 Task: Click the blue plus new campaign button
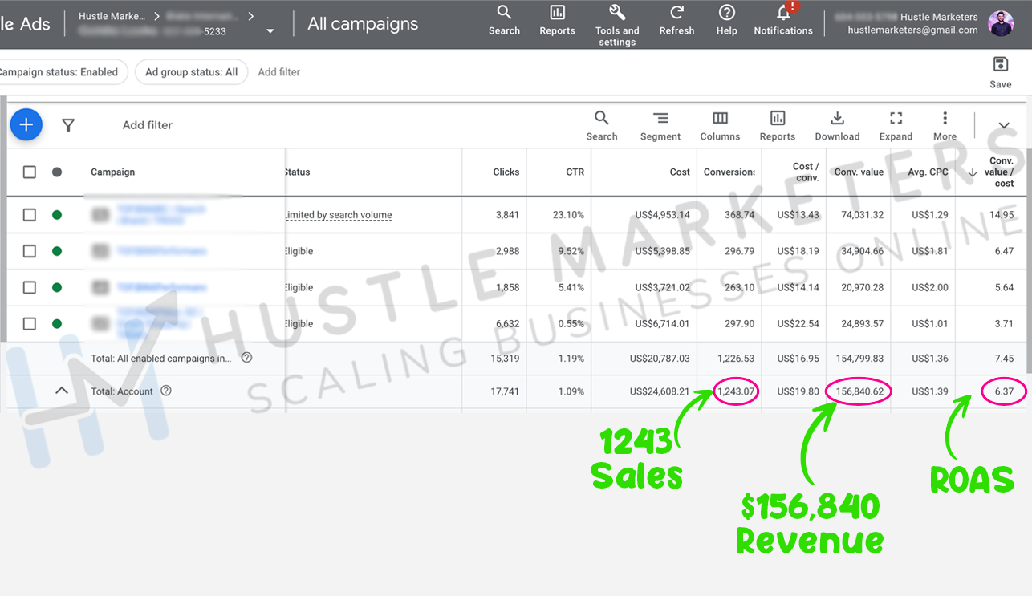pos(26,125)
